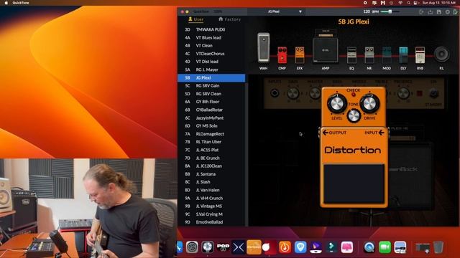The image size is (460, 258).
Task: Select preset 9B JL Vintage MS
Action: (x=211, y=206)
